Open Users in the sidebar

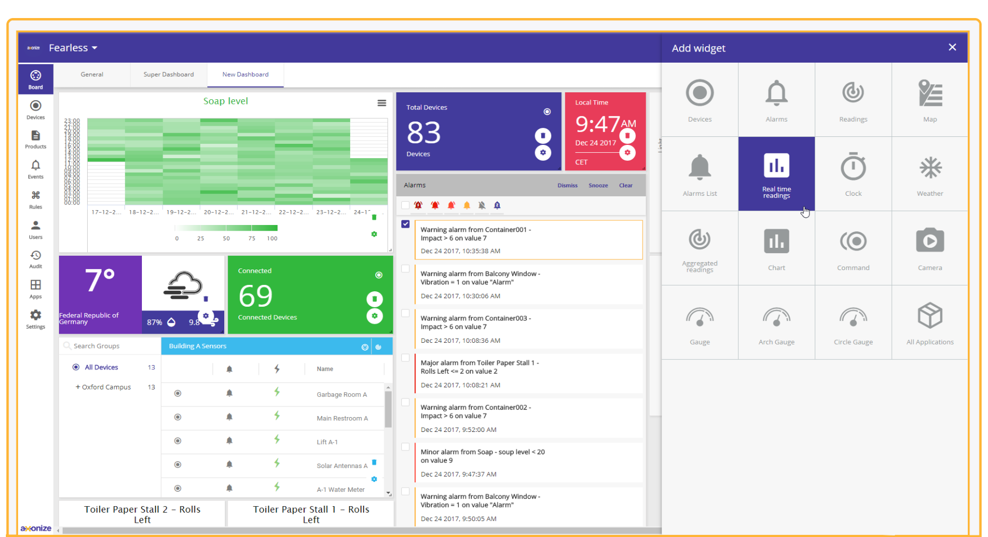pos(36,230)
